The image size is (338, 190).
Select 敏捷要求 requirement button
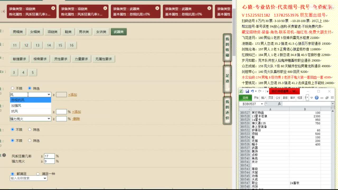pos(20,59)
